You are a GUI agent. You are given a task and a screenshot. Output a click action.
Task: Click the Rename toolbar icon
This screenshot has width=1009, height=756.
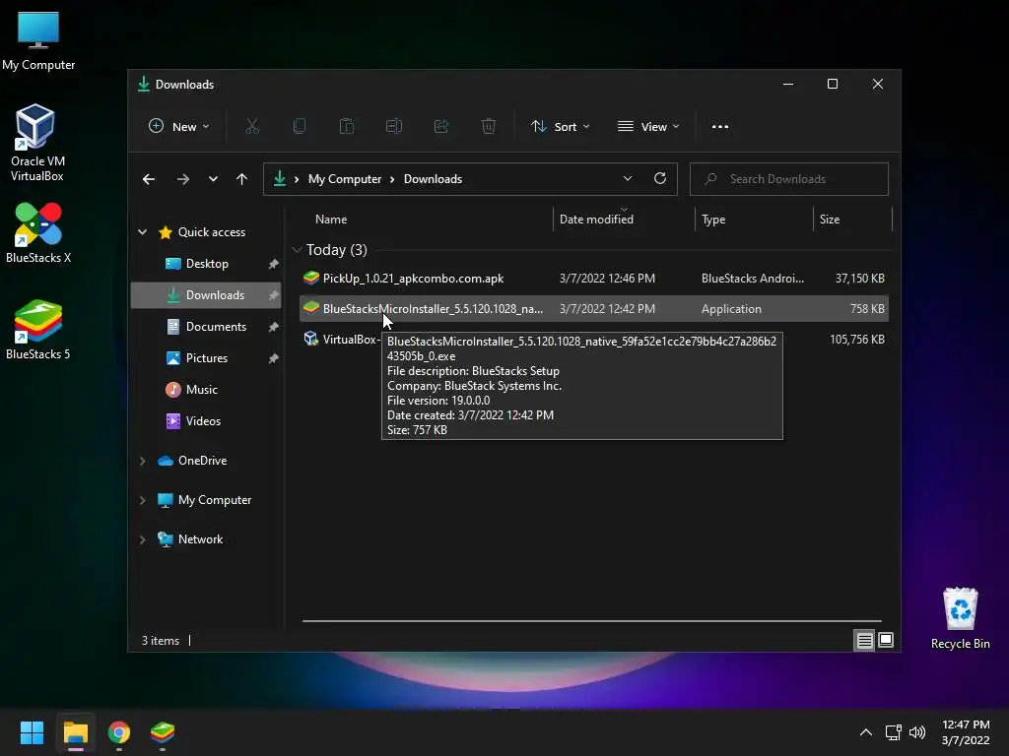(x=394, y=127)
